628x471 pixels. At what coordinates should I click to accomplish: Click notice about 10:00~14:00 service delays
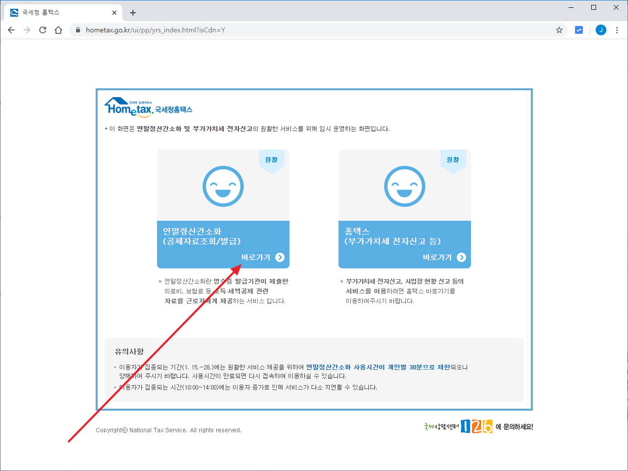248,387
